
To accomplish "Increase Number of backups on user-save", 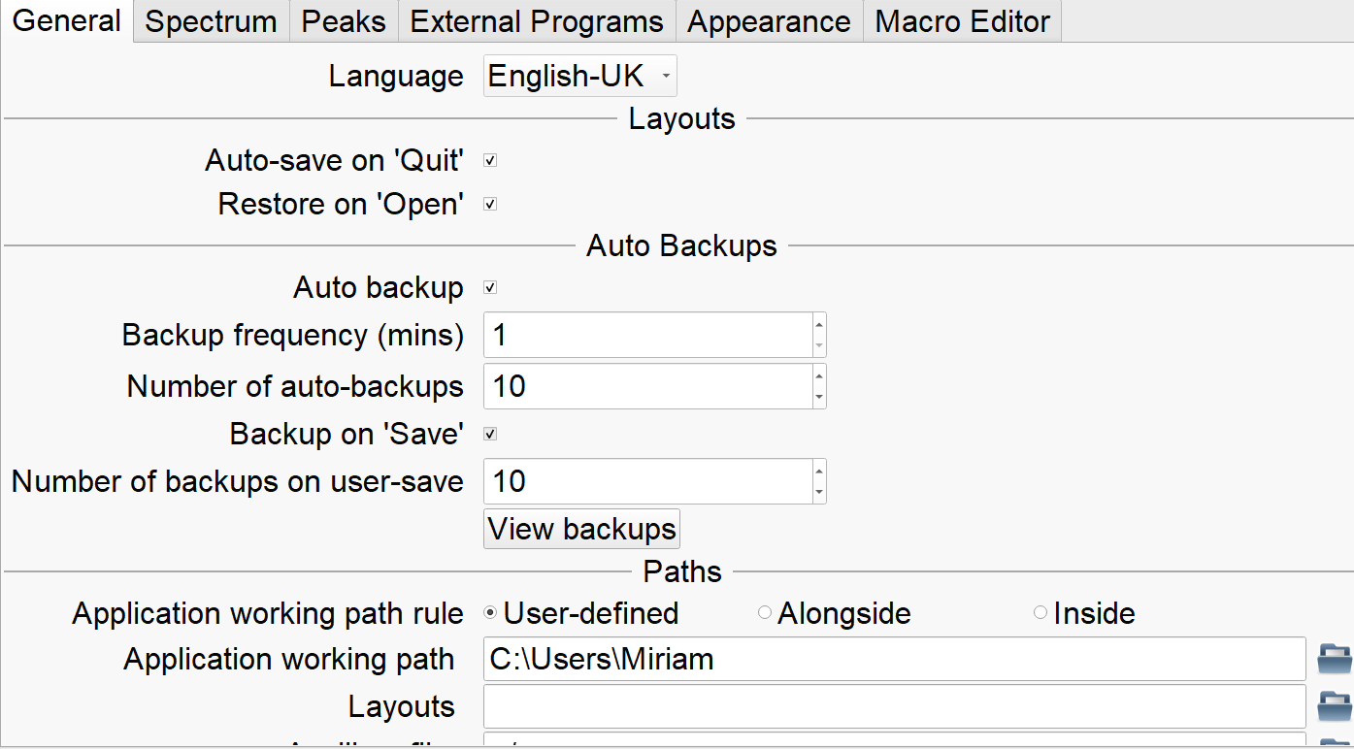I will click(x=819, y=472).
